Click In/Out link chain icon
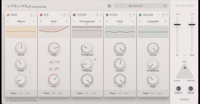 (184, 55)
